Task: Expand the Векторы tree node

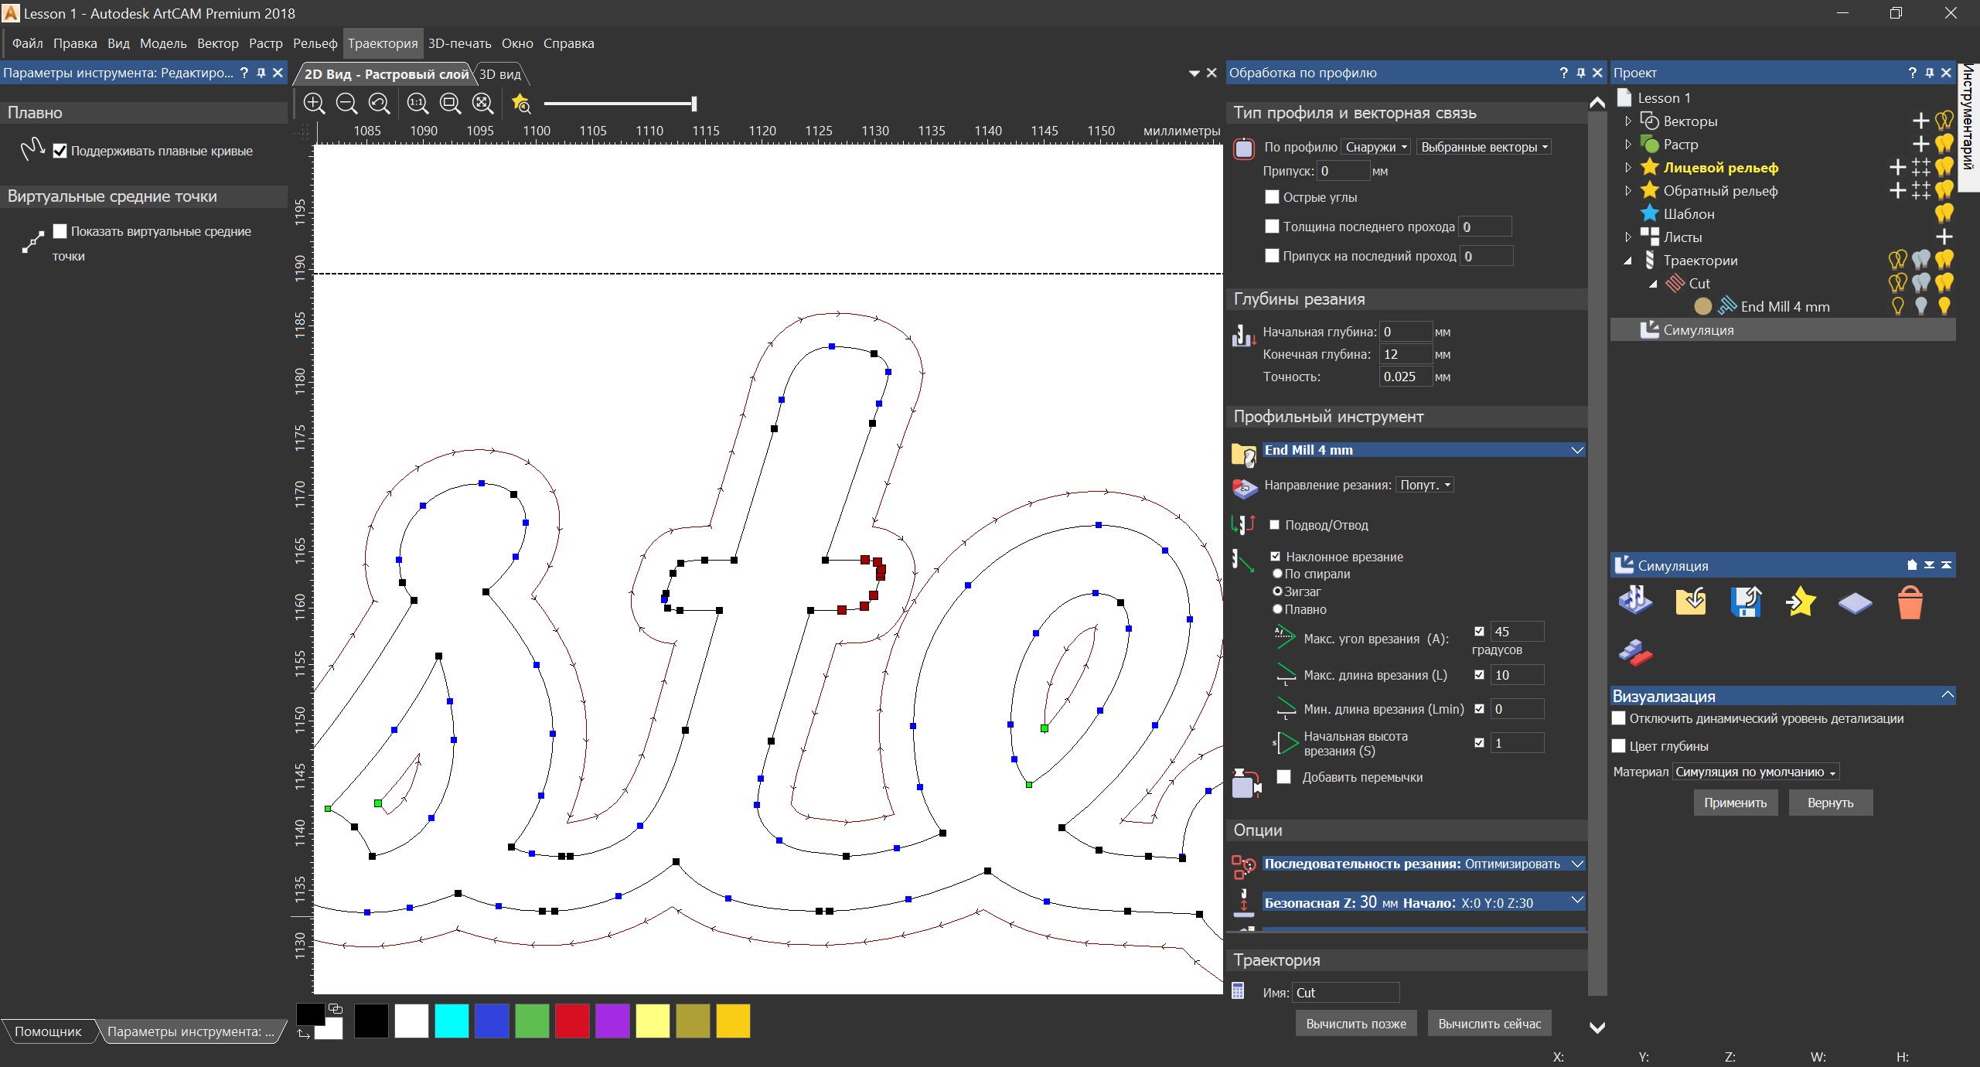Action: coord(1628,121)
